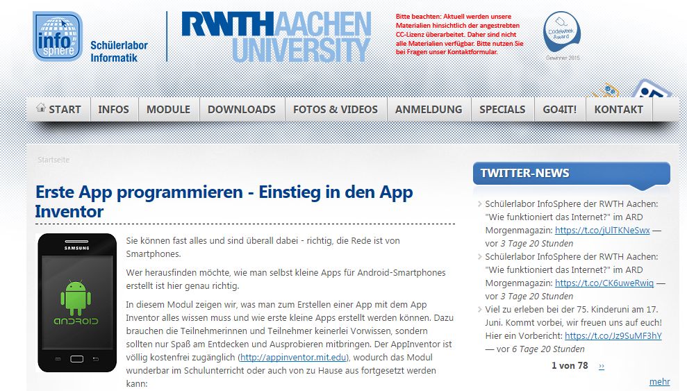The height and width of the screenshot is (391, 687).
Task: Click the Android smartphone image
Action: [77, 303]
